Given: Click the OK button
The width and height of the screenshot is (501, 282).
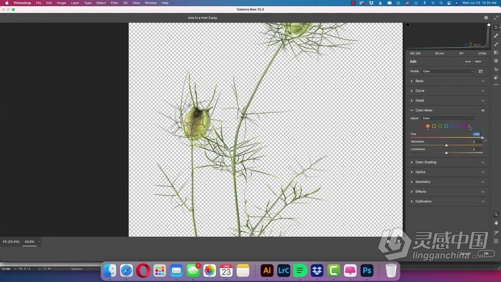Looking at the screenshot, I should tap(486, 254).
